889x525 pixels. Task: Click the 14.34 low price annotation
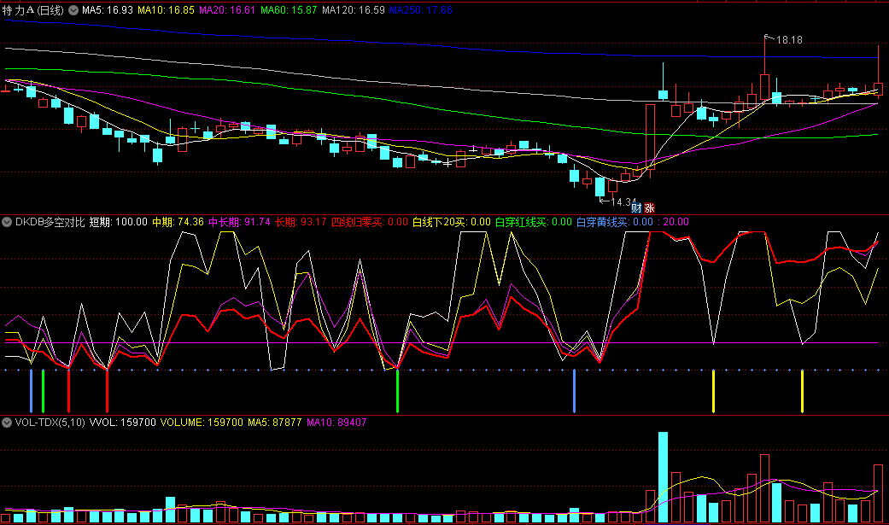click(623, 201)
